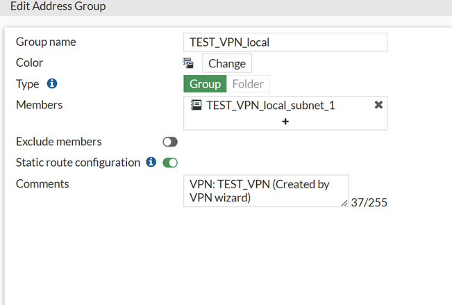452x305 pixels.
Task: Click the Edit Address Group title
Action: coord(58,6)
